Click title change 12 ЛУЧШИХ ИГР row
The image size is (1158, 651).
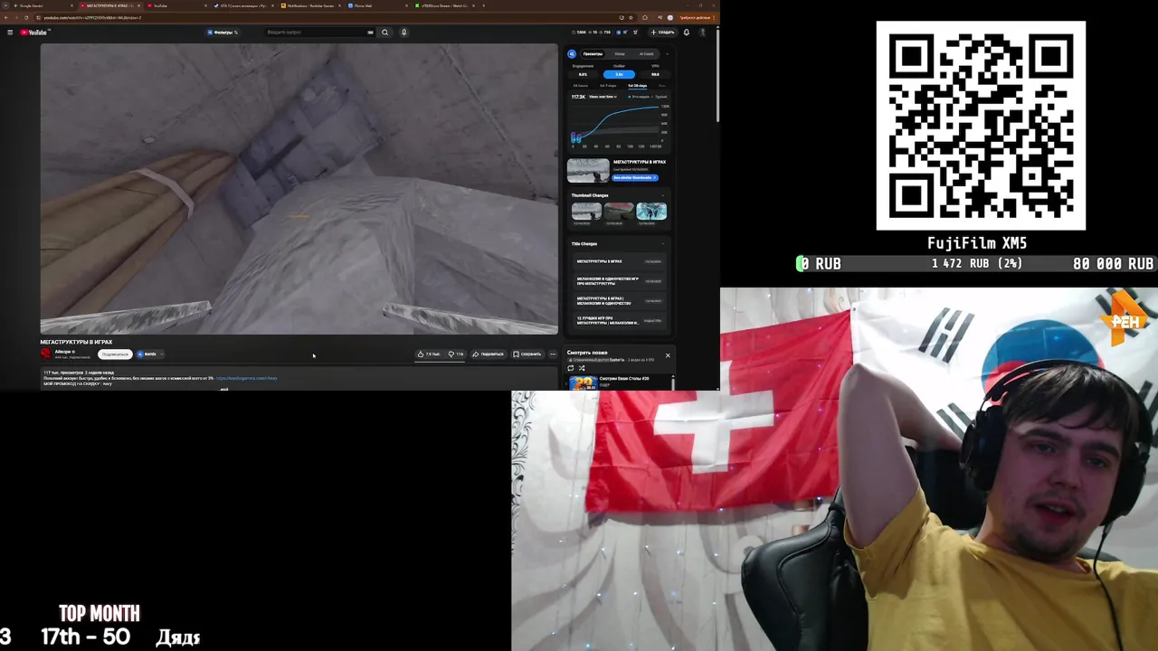619,321
